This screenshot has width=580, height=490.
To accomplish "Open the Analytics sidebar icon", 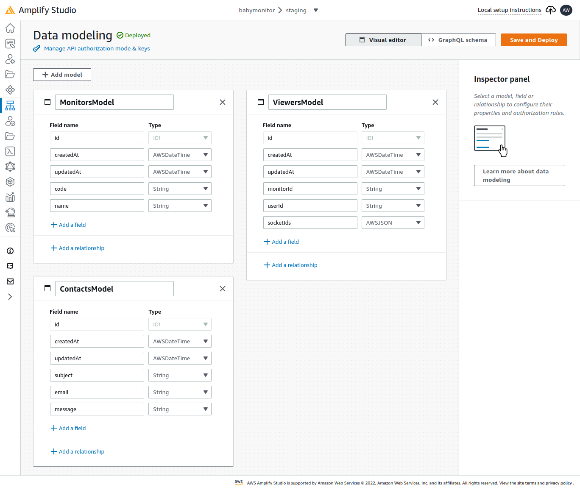I will tap(10, 197).
